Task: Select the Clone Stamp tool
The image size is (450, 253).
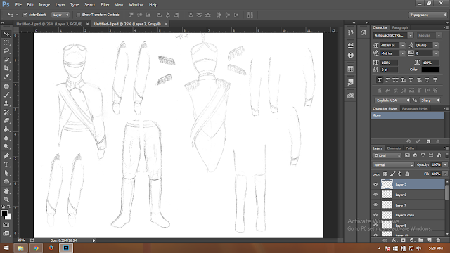Action: (6, 103)
